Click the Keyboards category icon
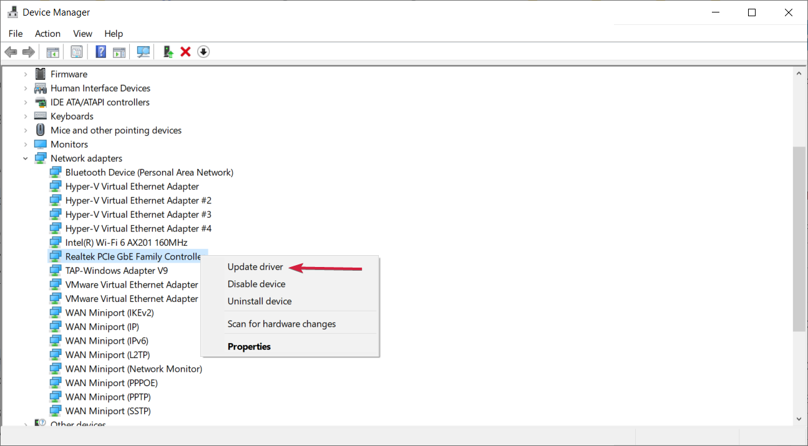Screen dimensions: 808x446 (x=41, y=116)
